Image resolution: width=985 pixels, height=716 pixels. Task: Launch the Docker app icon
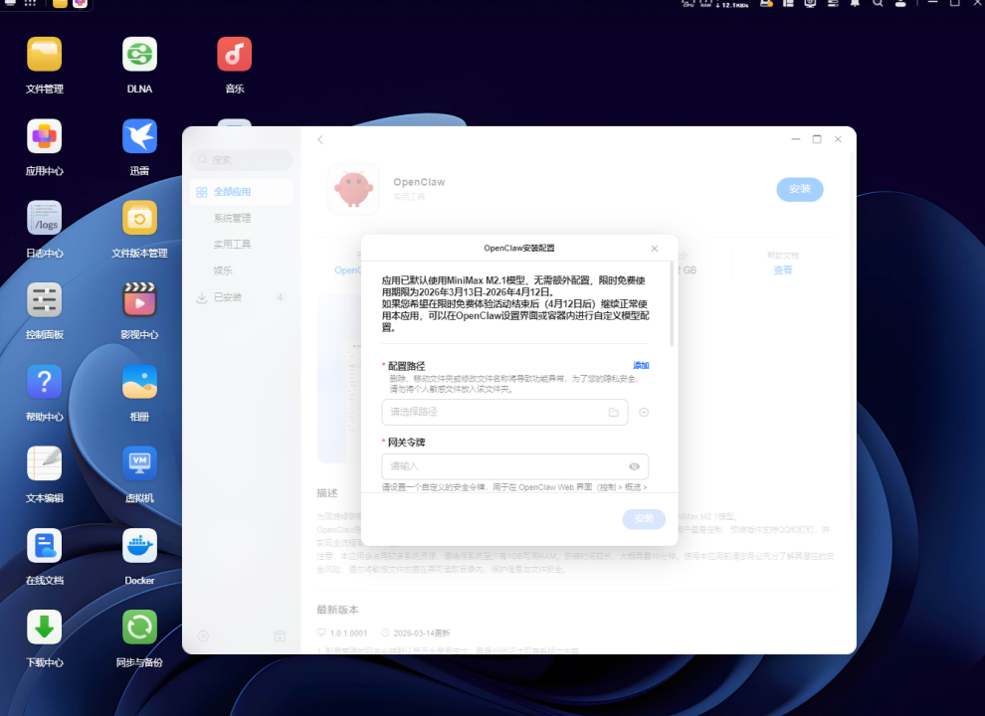click(x=139, y=546)
